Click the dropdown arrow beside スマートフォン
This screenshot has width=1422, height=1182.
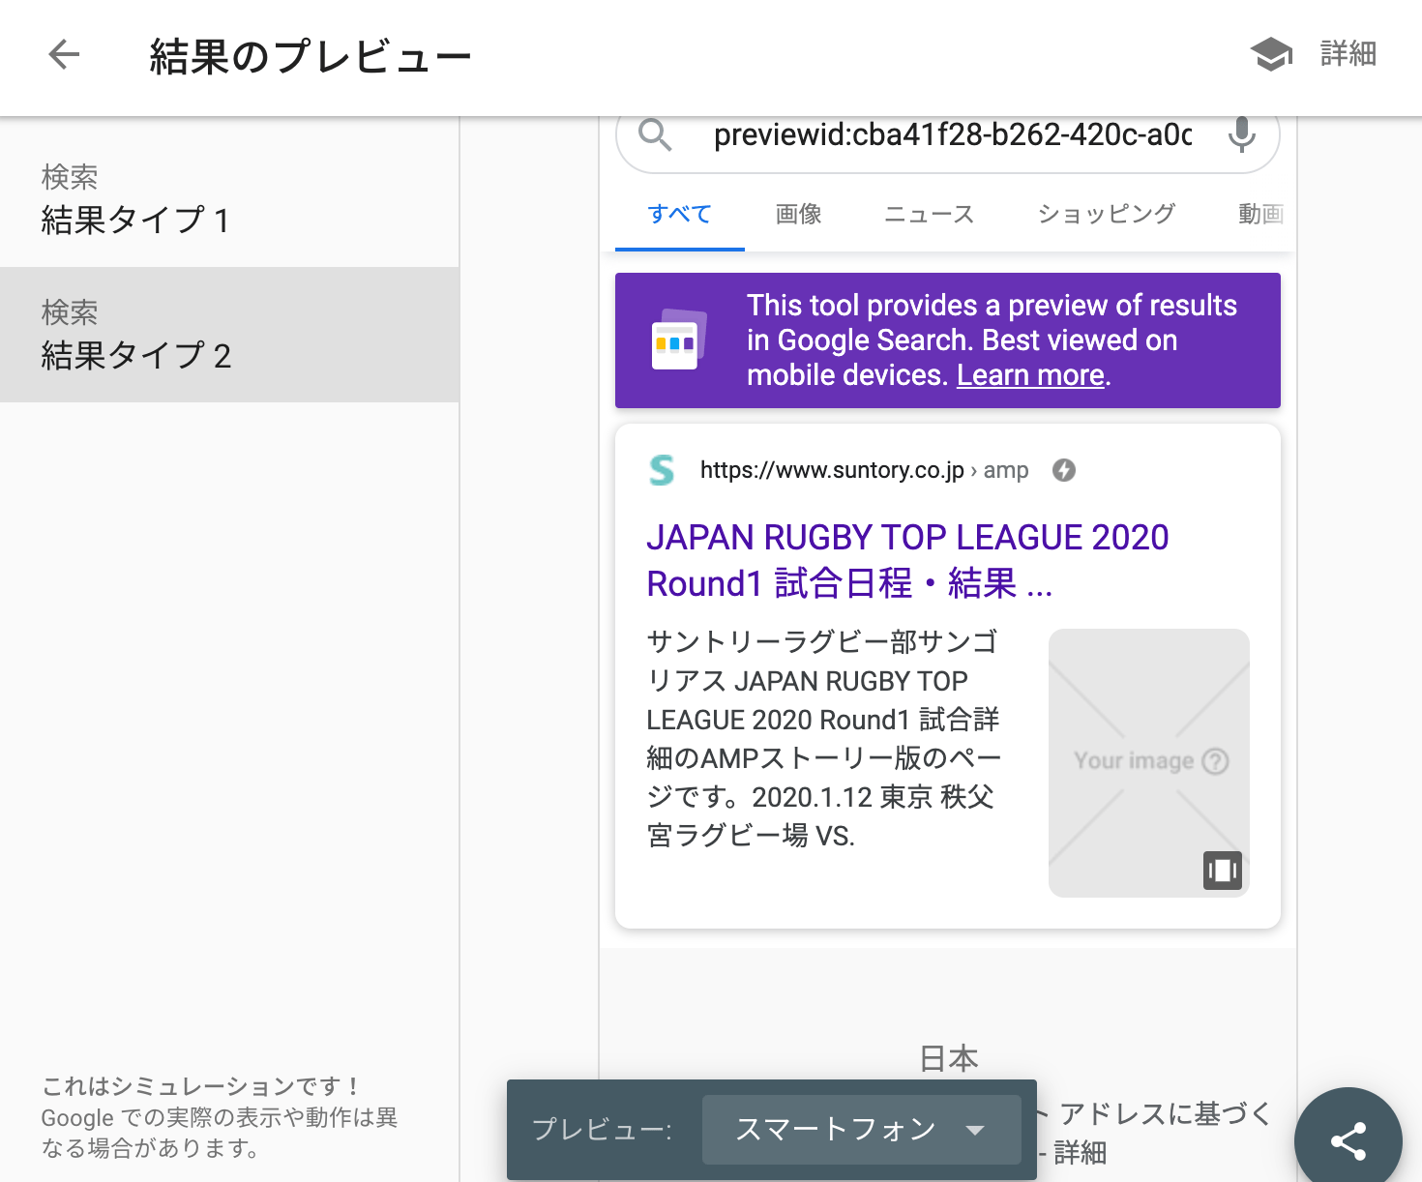975,1130
